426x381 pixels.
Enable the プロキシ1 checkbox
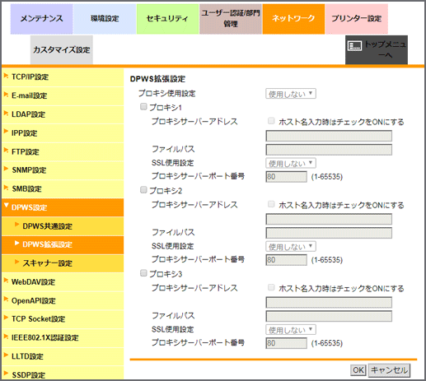click(x=143, y=106)
